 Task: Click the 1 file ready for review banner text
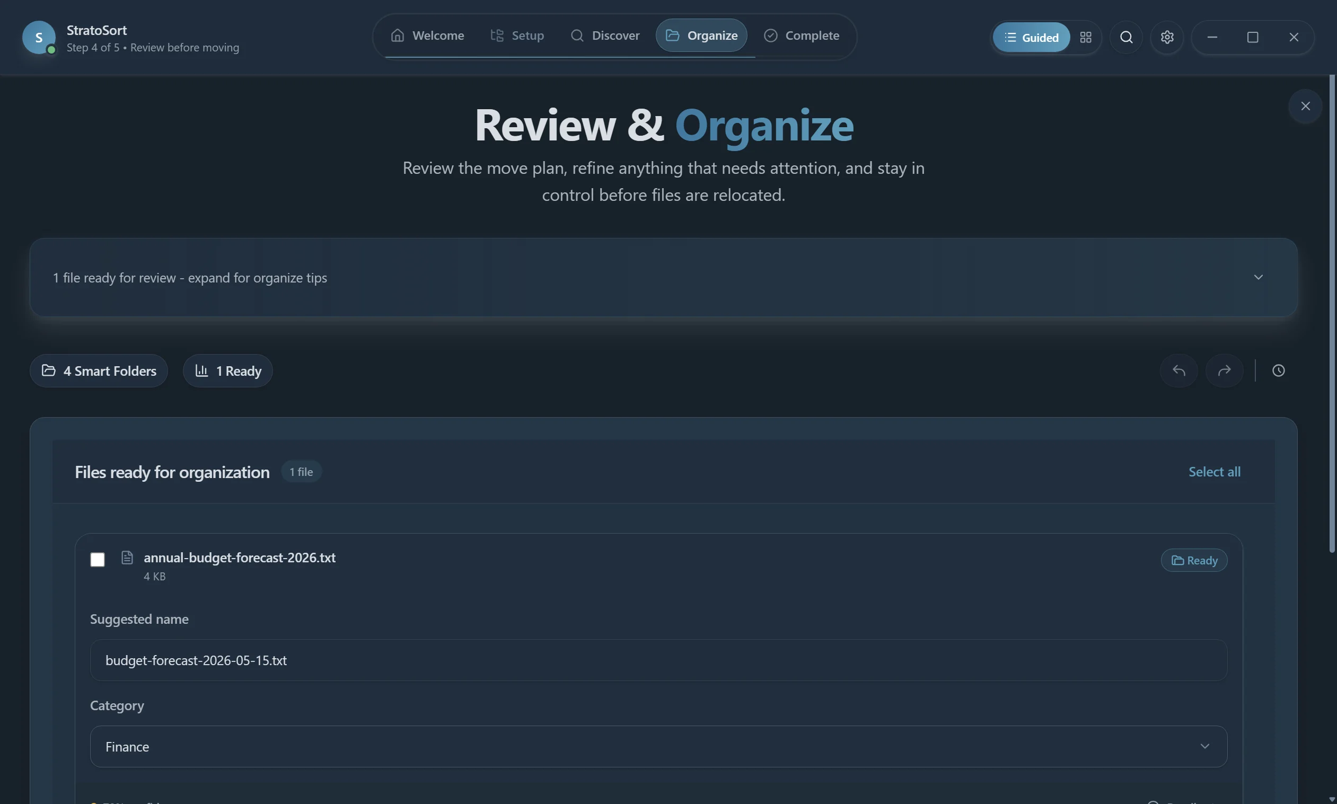click(x=190, y=278)
